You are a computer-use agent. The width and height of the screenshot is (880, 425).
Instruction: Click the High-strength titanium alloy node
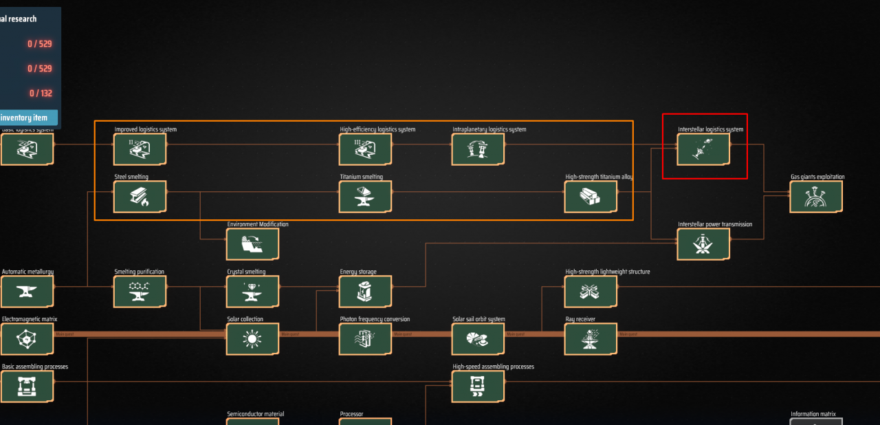pyautogui.click(x=591, y=197)
